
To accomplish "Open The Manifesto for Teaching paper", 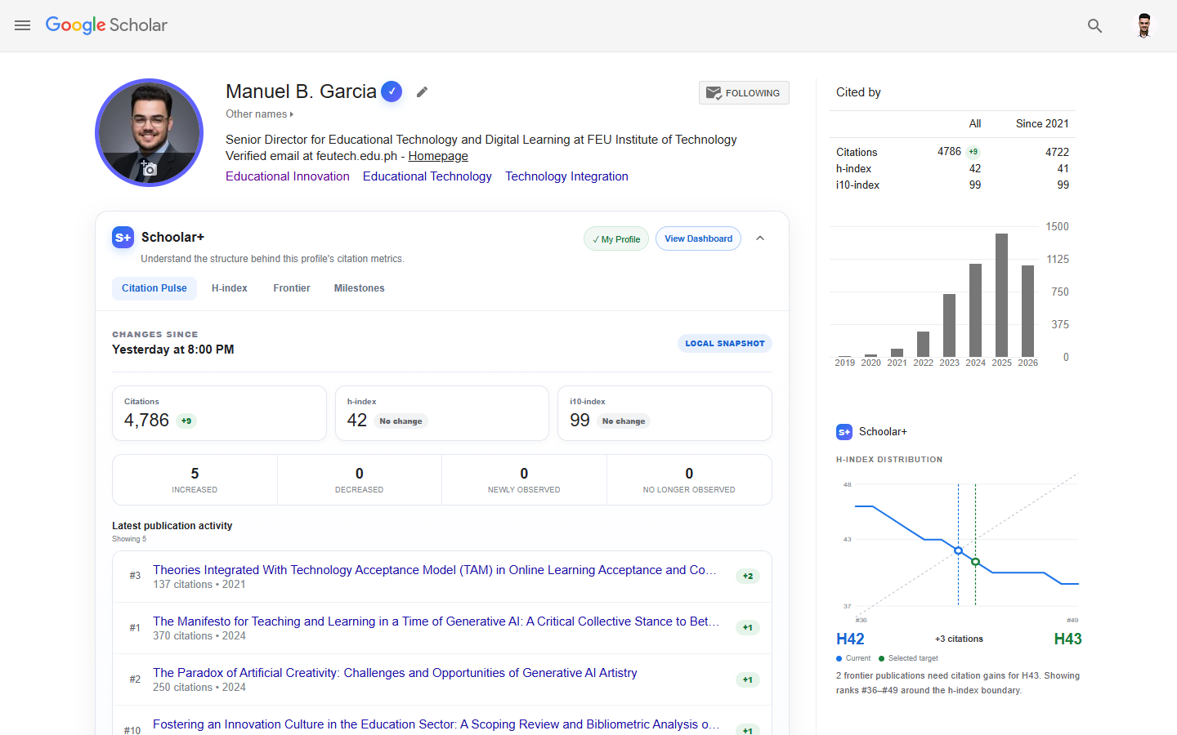I will pyautogui.click(x=436, y=621).
